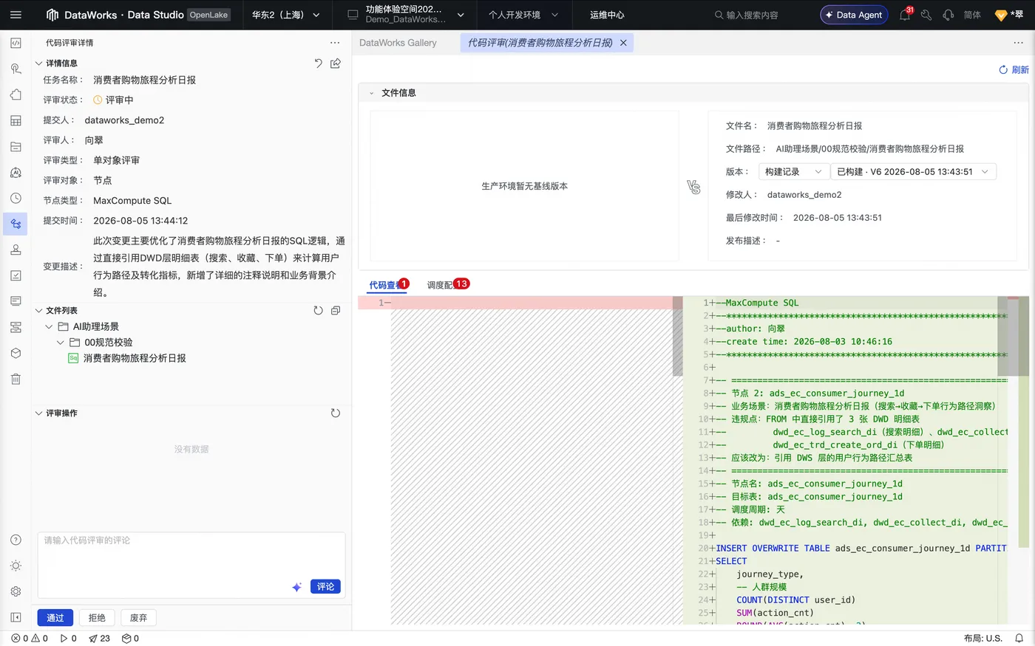Click the undo arrow icon in 详情信息
The height and width of the screenshot is (646, 1035).
click(x=318, y=63)
